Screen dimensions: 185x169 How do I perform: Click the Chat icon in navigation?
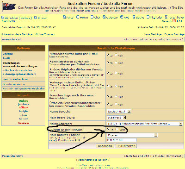pos(92,17)
